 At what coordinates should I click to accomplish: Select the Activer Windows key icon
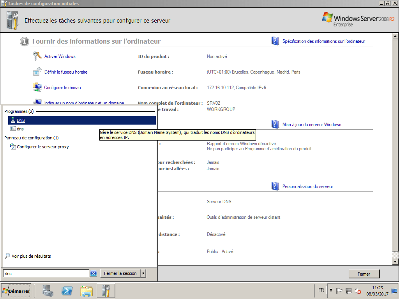pyautogui.click(x=37, y=56)
